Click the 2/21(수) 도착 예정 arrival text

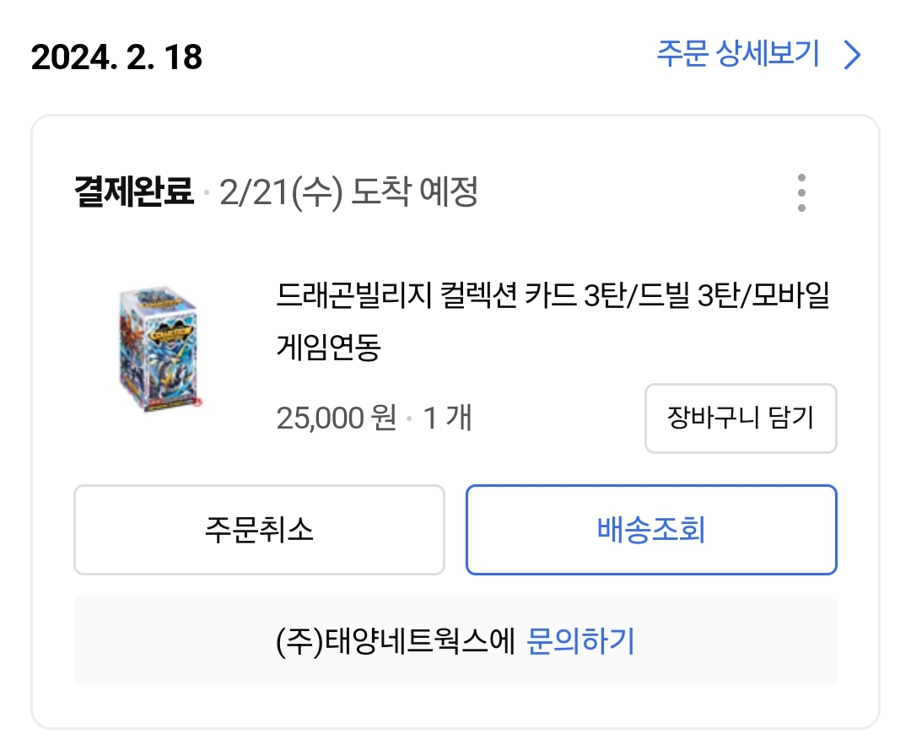point(348,193)
